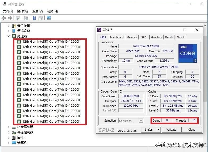
Task: Click the Core Speed value '5000.00 MHz'
Action: (131, 96)
